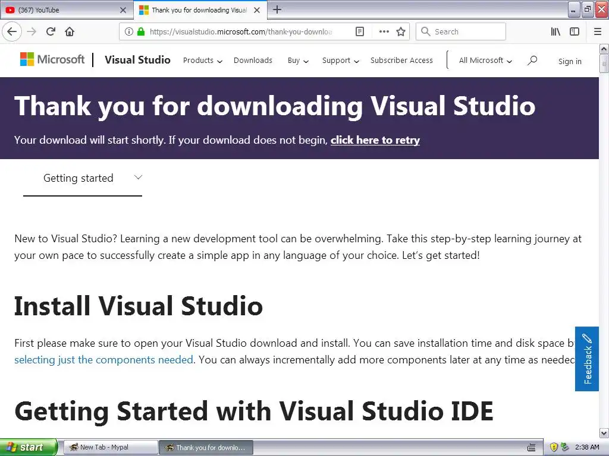Image resolution: width=609 pixels, height=456 pixels.
Task: Click Getting Started with Visual Studio IDE heading
Action: (254, 411)
